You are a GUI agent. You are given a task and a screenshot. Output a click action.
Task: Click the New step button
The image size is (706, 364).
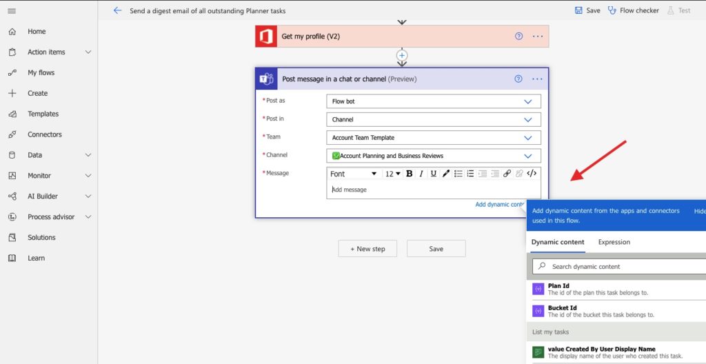tap(367, 249)
